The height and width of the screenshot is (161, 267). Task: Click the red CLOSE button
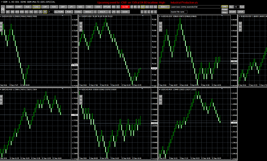(x=125, y=7)
